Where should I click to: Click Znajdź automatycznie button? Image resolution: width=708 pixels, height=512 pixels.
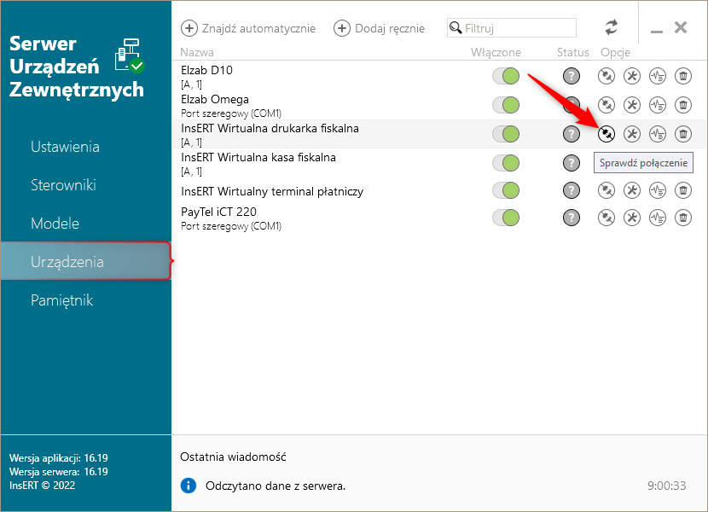[248, 28]
